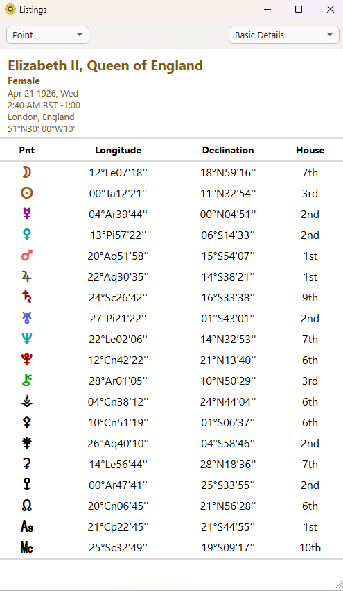Select the teal Neptune trident icon
Viewport: 343px width, 591px height.
(x=27, y=339)
